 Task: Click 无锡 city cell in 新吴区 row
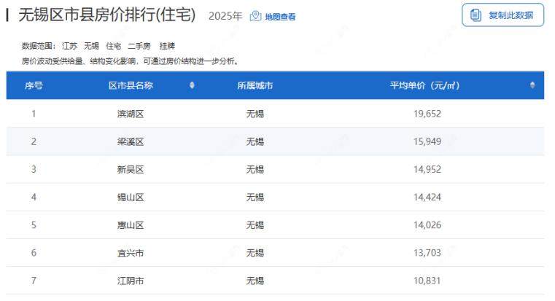[255, 169]
